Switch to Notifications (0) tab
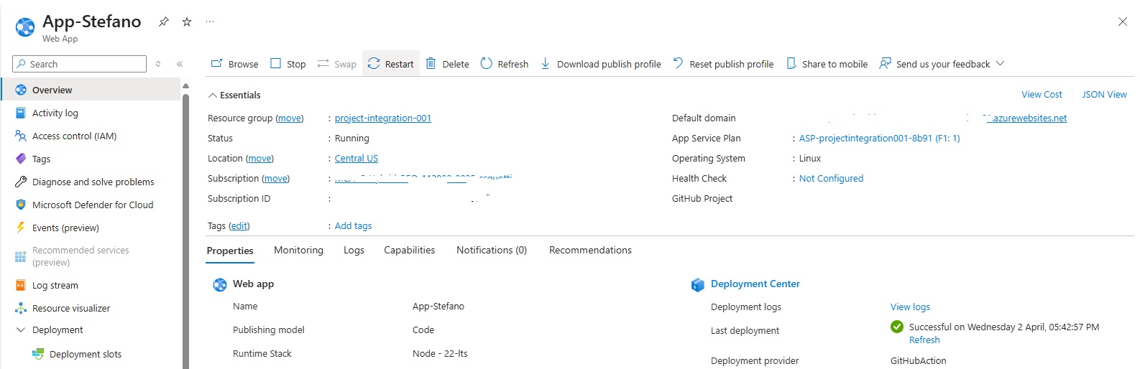This screenshot has width=1140, height=369. [x=492, y=250]
